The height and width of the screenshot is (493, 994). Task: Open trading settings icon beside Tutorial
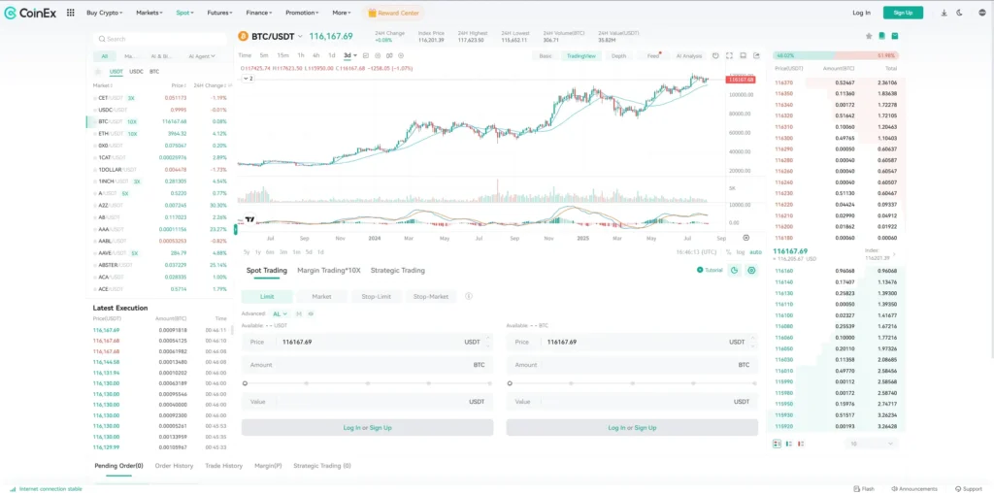click(x=752, y=270)
